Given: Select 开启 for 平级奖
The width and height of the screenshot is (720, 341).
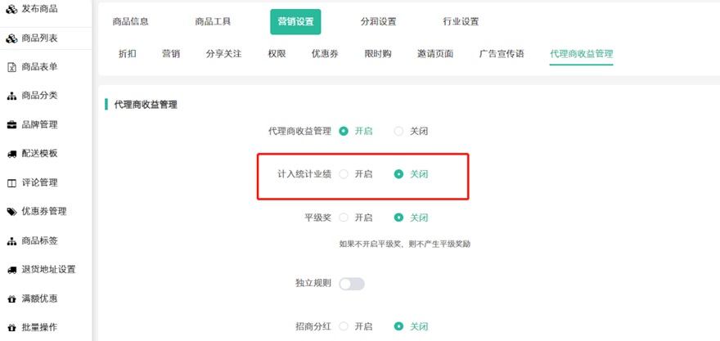Looking at the screenshot, I should (344, 218).
